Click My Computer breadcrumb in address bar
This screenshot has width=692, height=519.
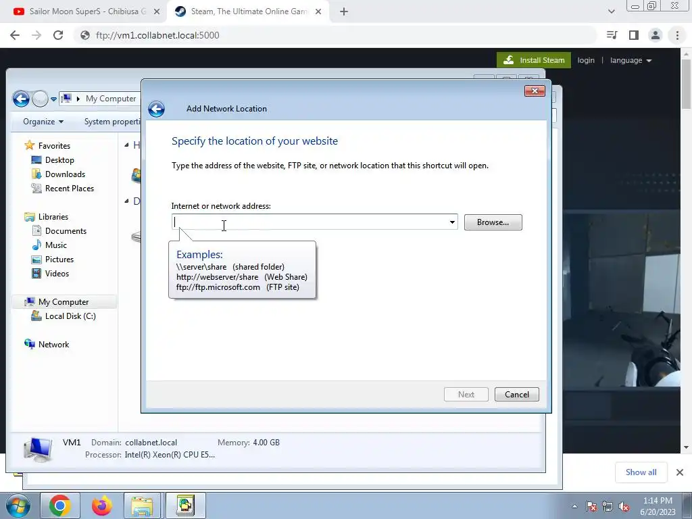[111, 99]
